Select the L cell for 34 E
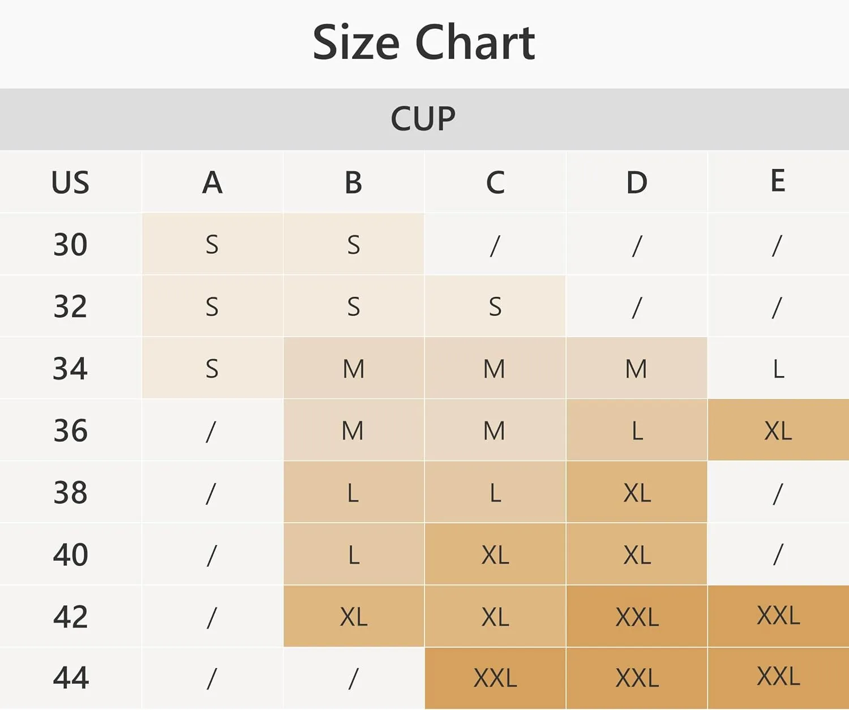Image resolution: width=849 pixels, height=710 pixels. pyautogui.click(x=778, y=368)
